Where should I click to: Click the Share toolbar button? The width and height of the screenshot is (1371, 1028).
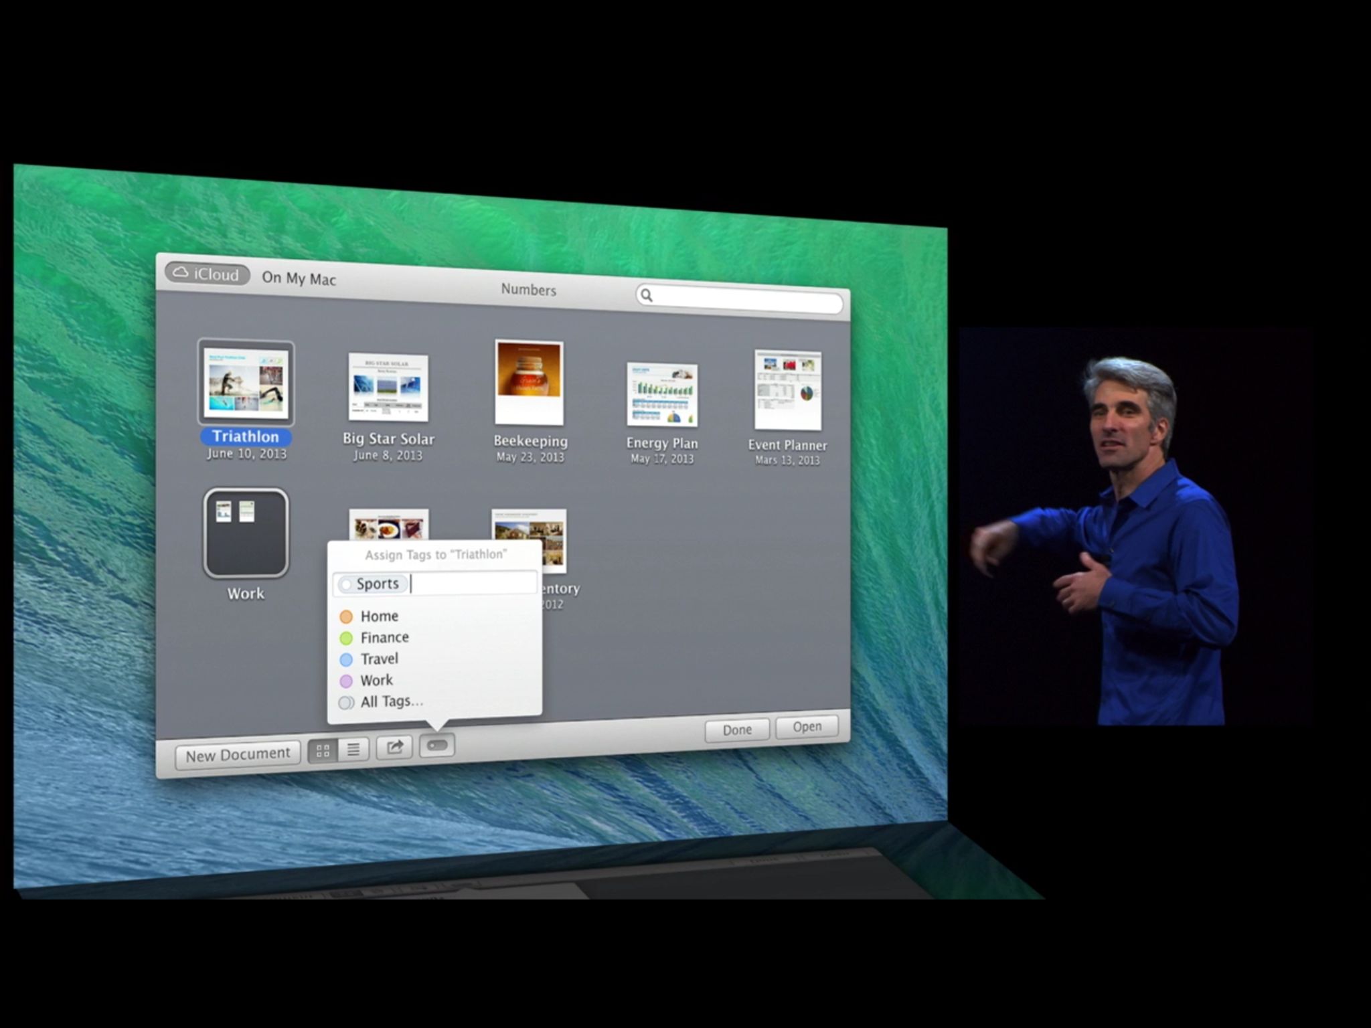[x=394, y=747]
